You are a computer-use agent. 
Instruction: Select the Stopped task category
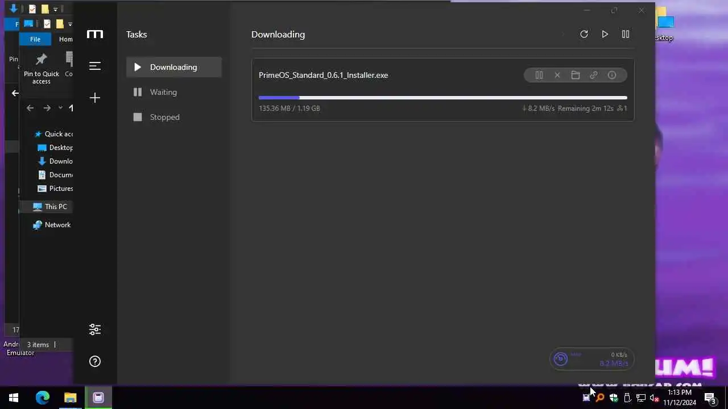[x=174, y=117]
